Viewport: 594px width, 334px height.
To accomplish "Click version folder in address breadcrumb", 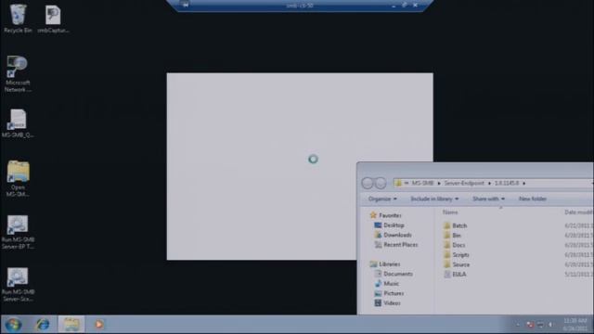I will (507, 184).
